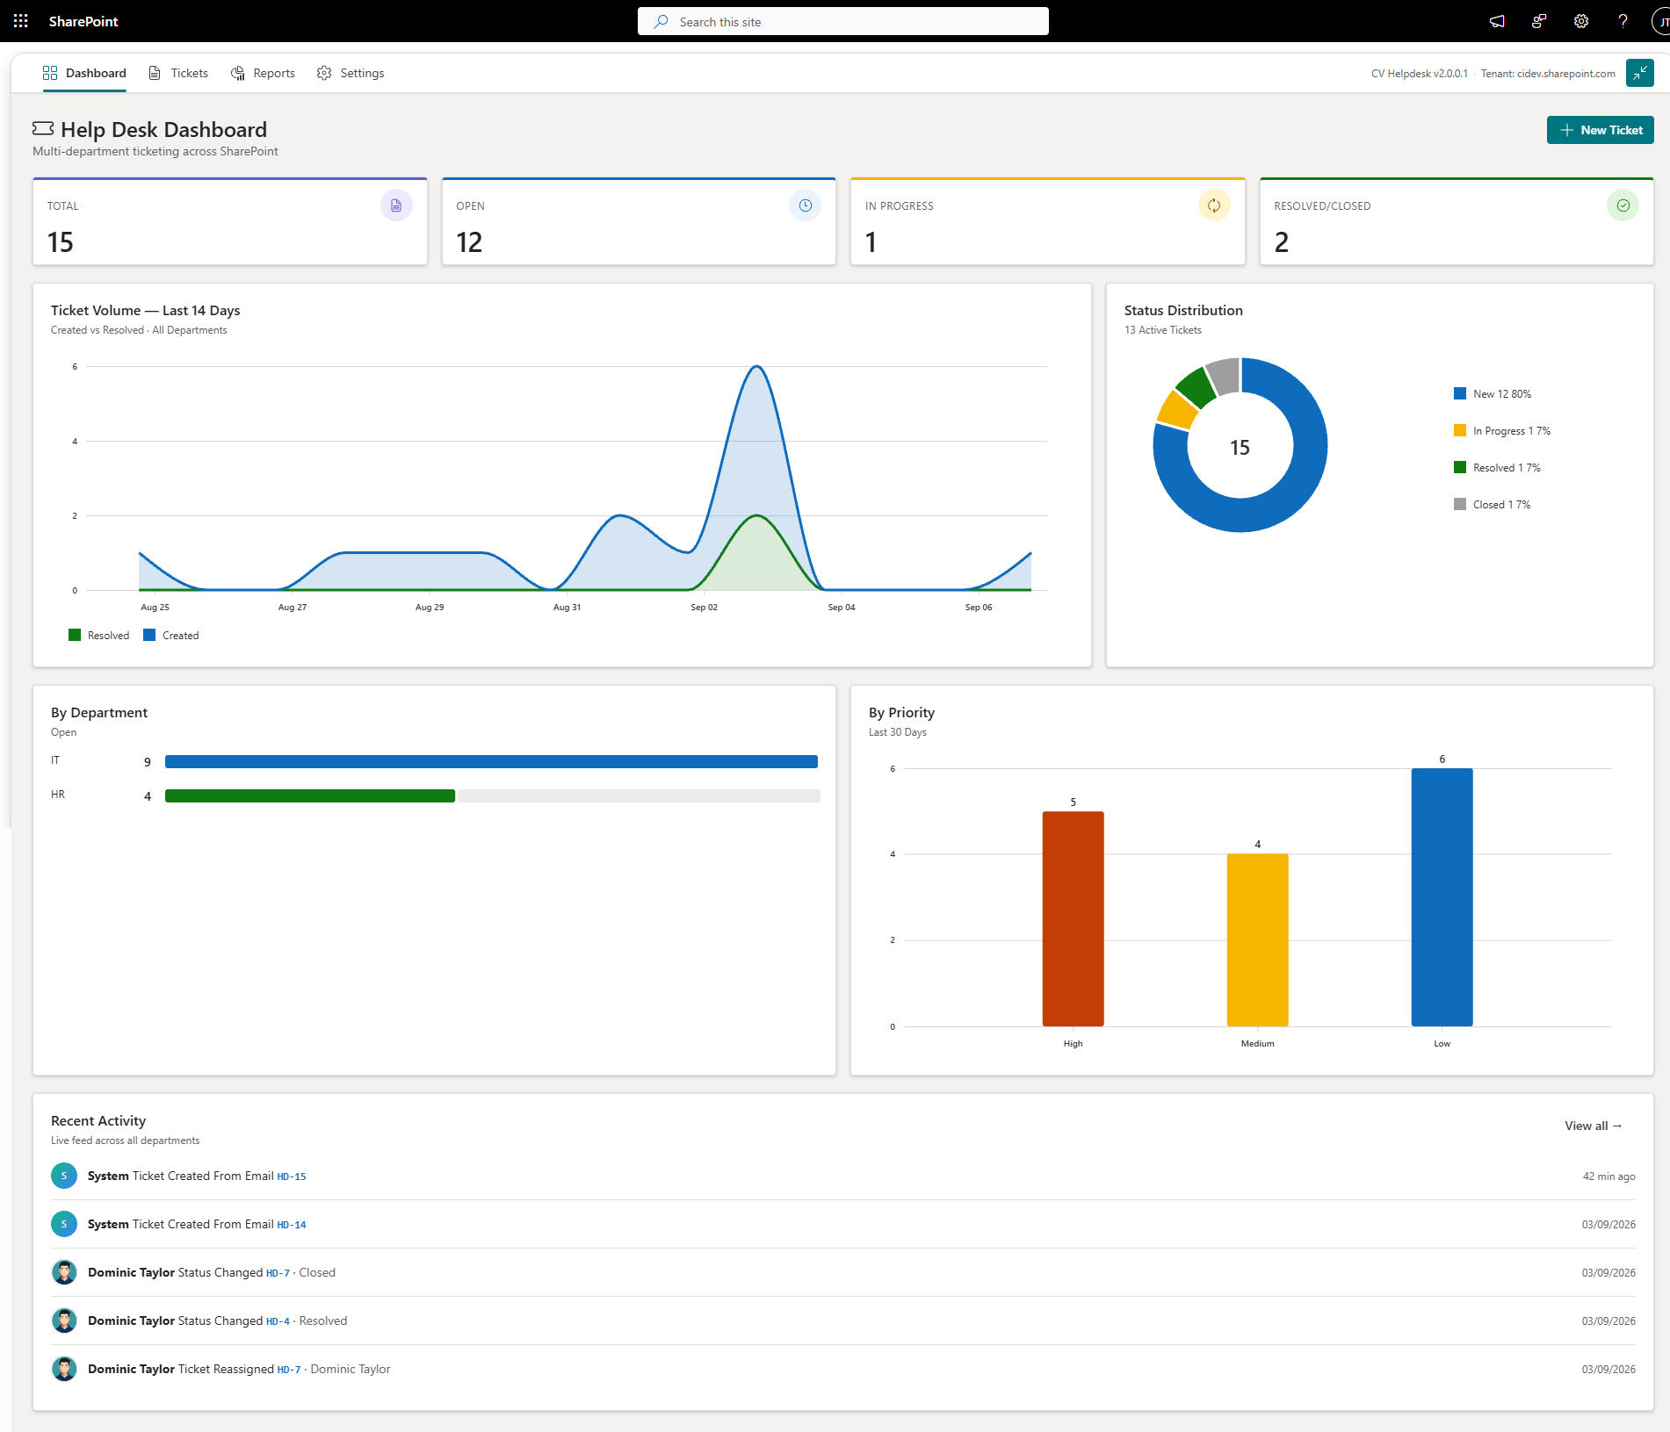This screenshot has height=1432, width=1670.
Task: Open ticket link HD-14
Action: point(292,1225)
